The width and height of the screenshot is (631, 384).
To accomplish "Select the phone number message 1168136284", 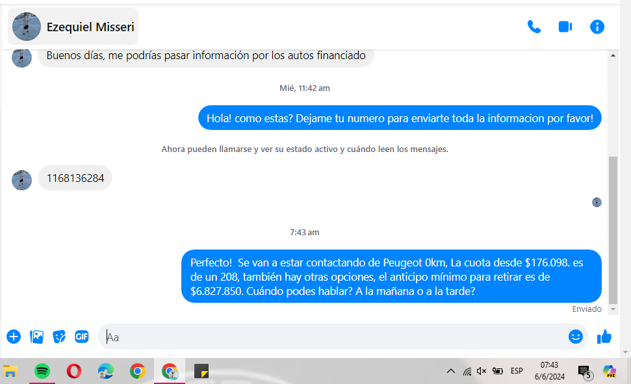I will coord(75,178).
